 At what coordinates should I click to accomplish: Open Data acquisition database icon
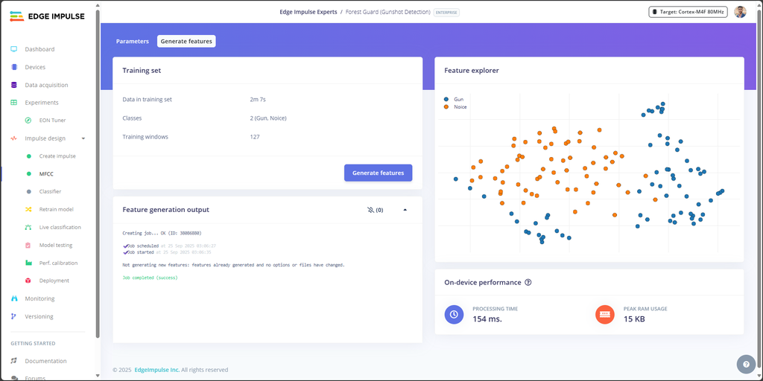click(13, 85)
